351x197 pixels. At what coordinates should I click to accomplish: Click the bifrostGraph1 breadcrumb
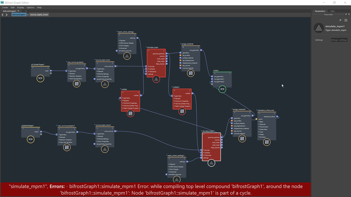19,14
